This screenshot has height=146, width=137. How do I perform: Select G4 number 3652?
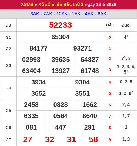click(39, 93)
